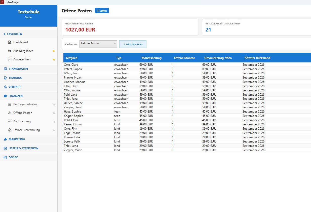The height and width of the screenshot is (212, 311).
Task: Expand the STAMMDATEN sidebar section
Action: pyautogui.click(x=29, y=69)
